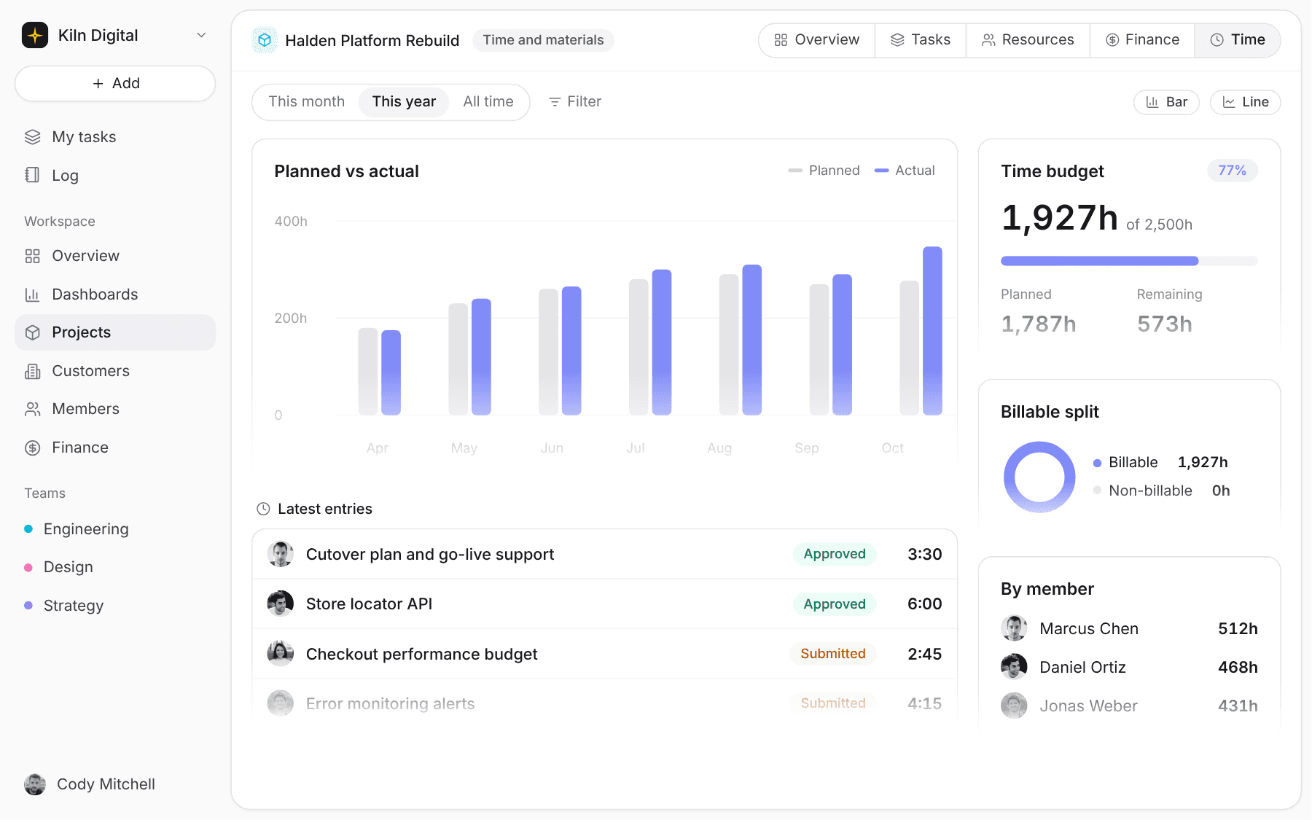
Task: Click Submitted status on Checkout performance budget
Action: [x=833, y=654]
